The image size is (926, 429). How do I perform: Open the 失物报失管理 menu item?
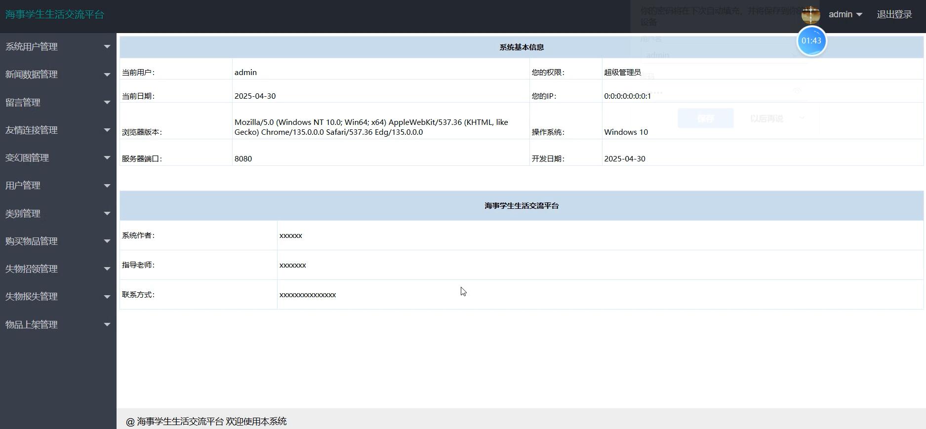click(32, 297)
